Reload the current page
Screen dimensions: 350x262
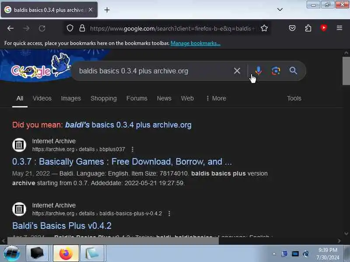tap(42, 28)
